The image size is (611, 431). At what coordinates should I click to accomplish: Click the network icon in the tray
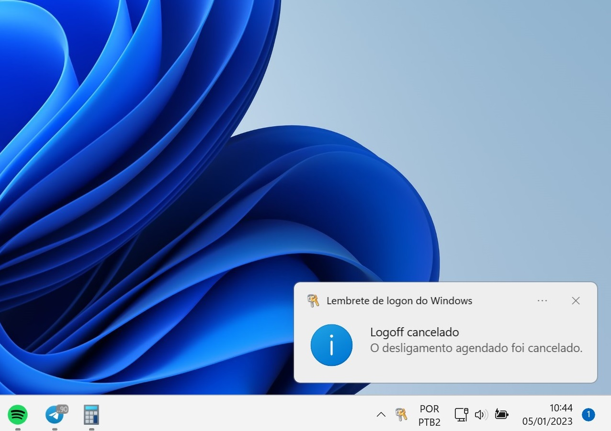(461, 414)
